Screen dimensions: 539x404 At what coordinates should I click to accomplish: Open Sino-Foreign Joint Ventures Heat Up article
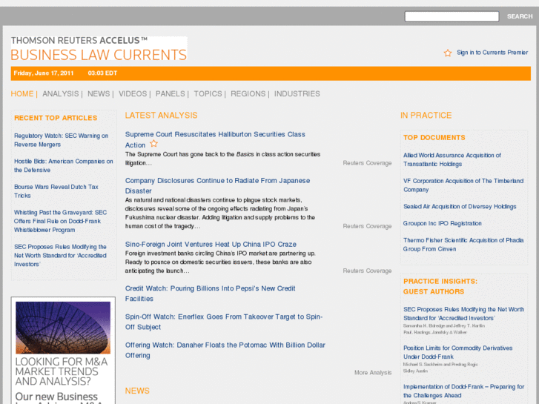[211, 244]
